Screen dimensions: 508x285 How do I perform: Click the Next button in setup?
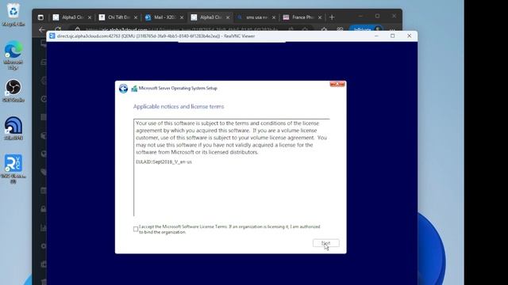coord(326,243)
